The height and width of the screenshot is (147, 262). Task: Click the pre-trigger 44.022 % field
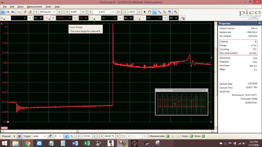110,136
